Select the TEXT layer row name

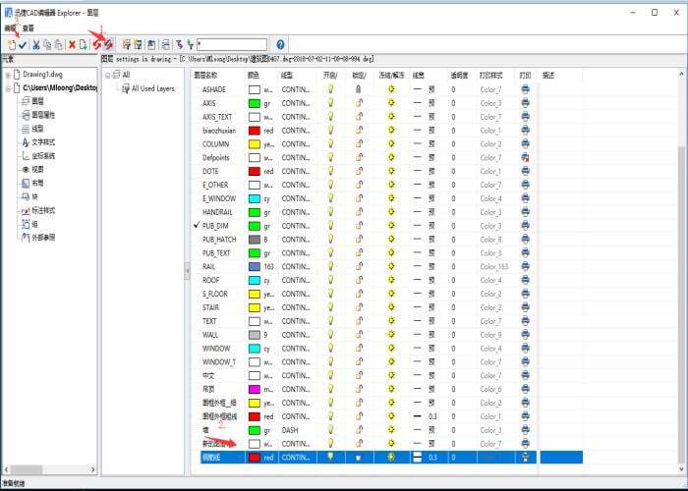(x=209, y=321)
